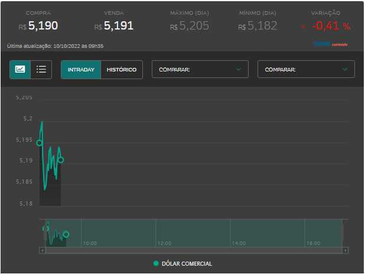This screenshot has width=365, height=274.
Task: Switch to the line chart view icon
Action: pyautogui.click(x=20, y=69)
